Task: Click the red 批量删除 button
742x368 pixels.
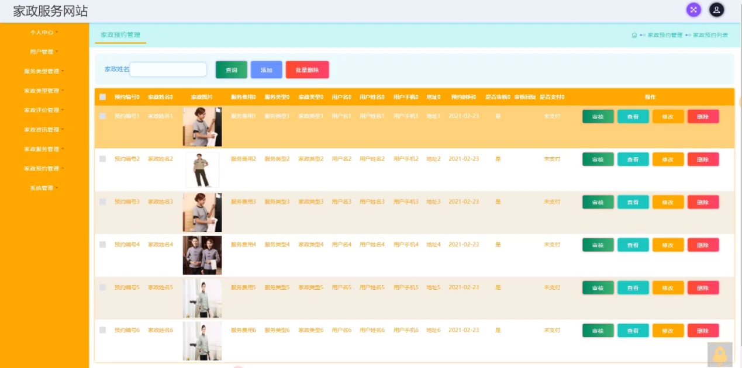Action: click(x=308, y=70)
